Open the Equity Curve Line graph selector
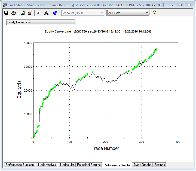 (x=41, y=22)
